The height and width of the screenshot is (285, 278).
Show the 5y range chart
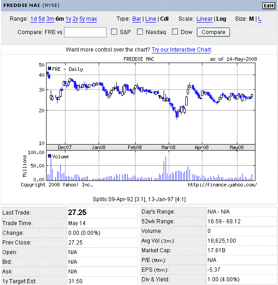(82, 19)
